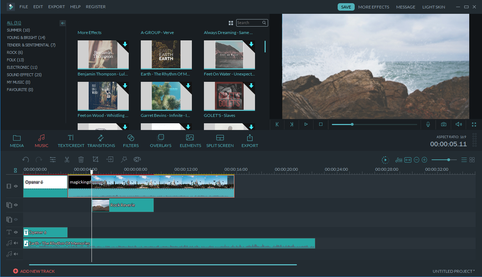Delete the selected clip using the trash icon
482x277 pixels.
pos(81,159)
